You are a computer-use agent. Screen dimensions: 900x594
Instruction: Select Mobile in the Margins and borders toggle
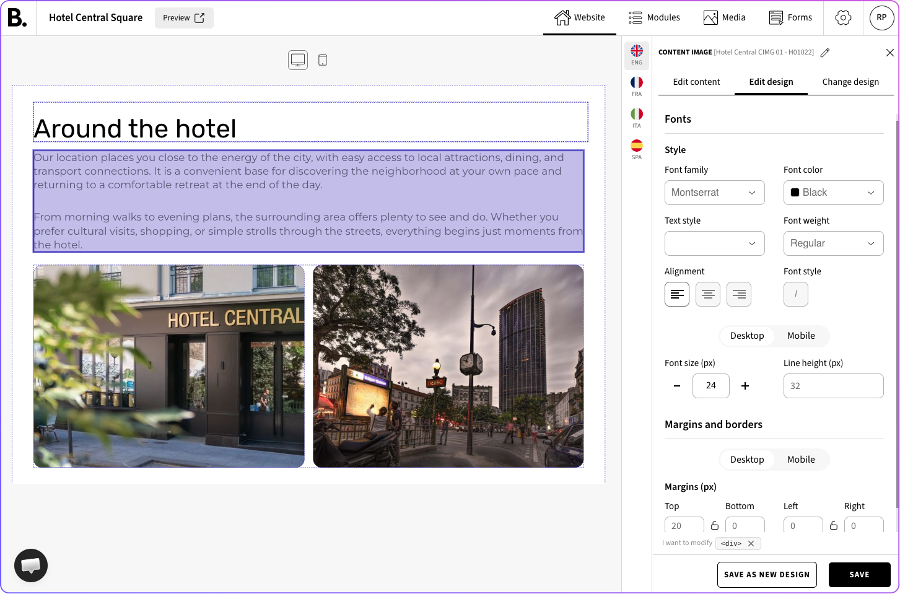coord(801,460)
